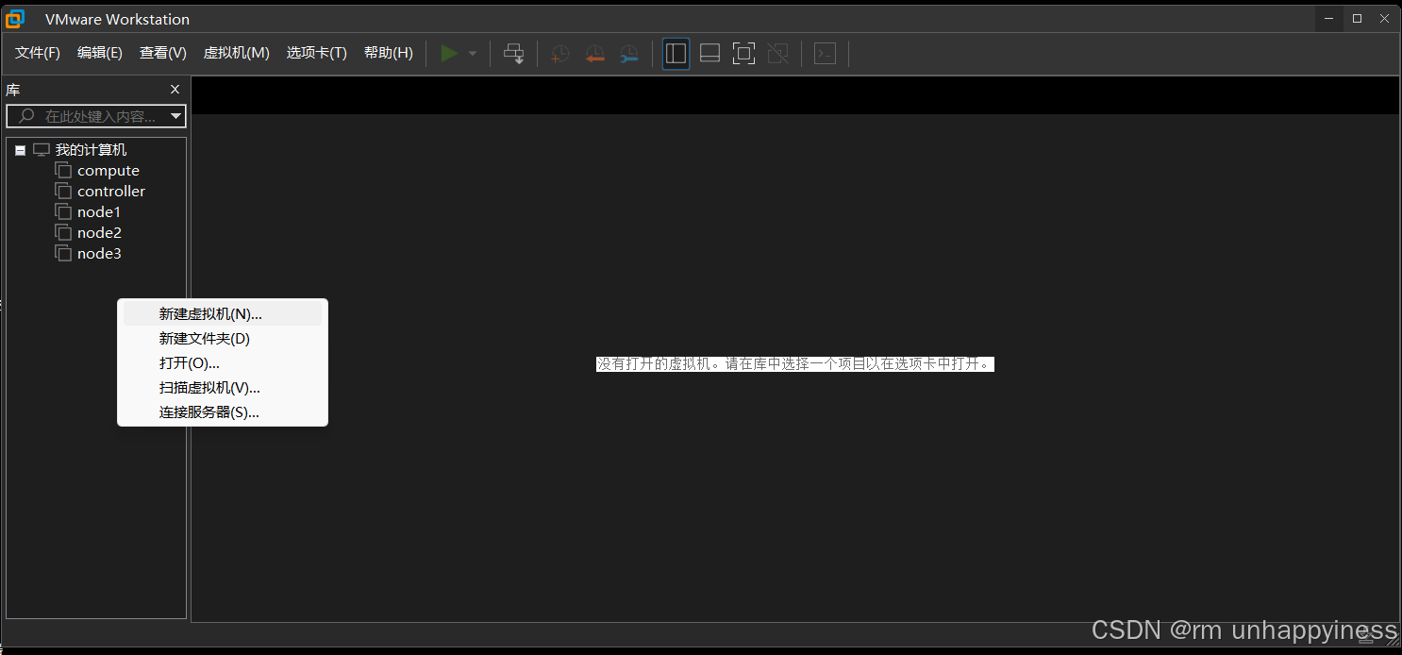This screenshot has width=1402, height=655.
Task: Click the Revert to Snapshot icon
Action: coord(594,54)
